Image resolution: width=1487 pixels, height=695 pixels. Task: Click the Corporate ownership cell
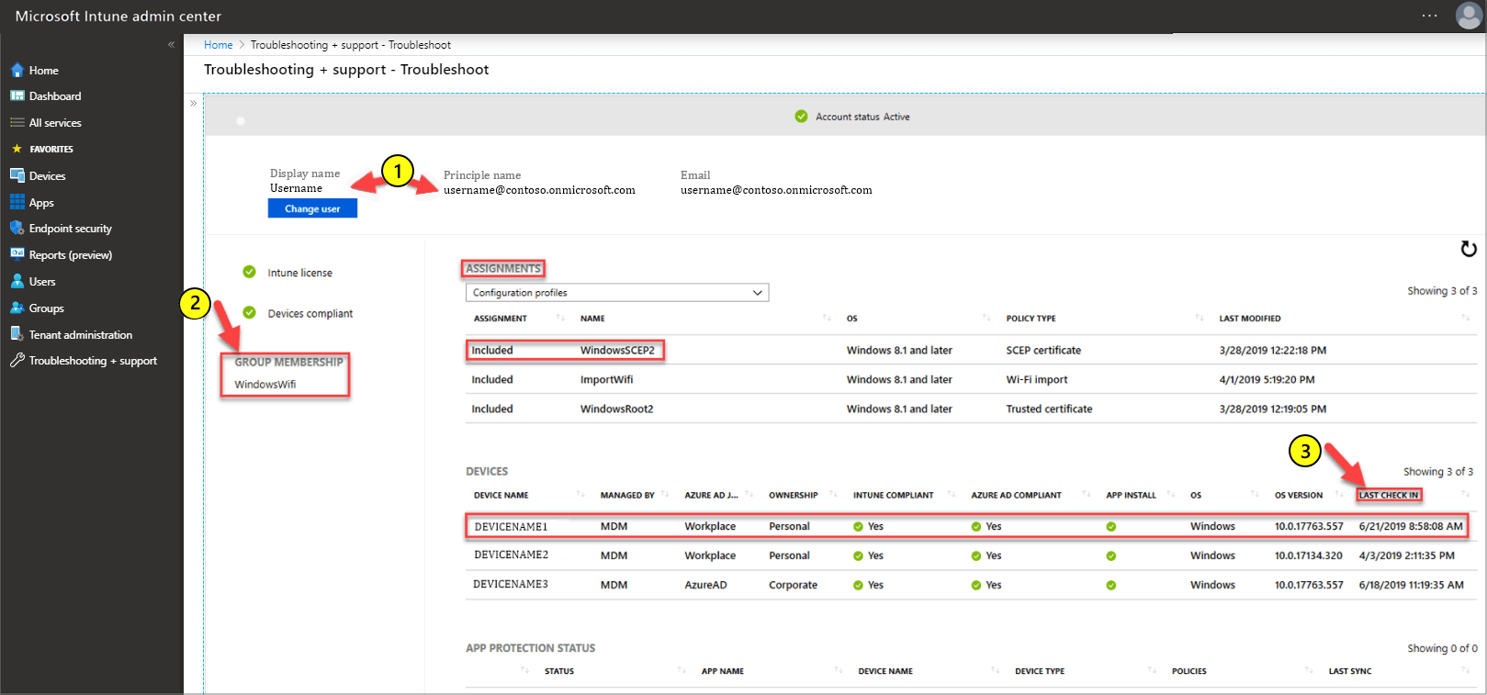tap(793, 585)
